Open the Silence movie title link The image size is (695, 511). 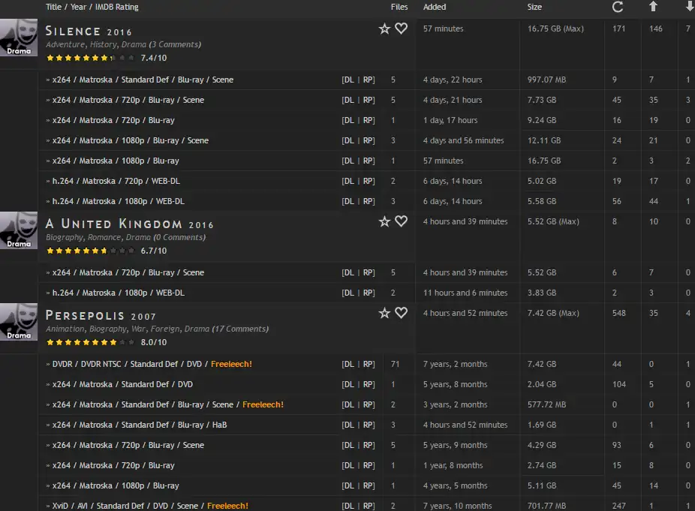click(x=73, y=32)
